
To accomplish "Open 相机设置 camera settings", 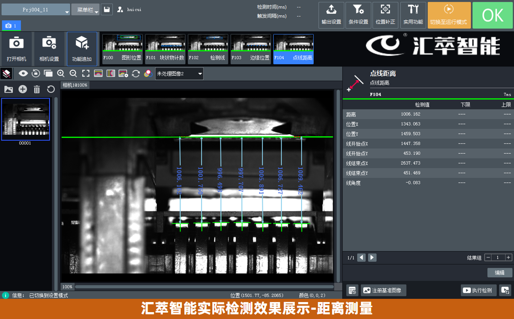I will pos(49,48).
